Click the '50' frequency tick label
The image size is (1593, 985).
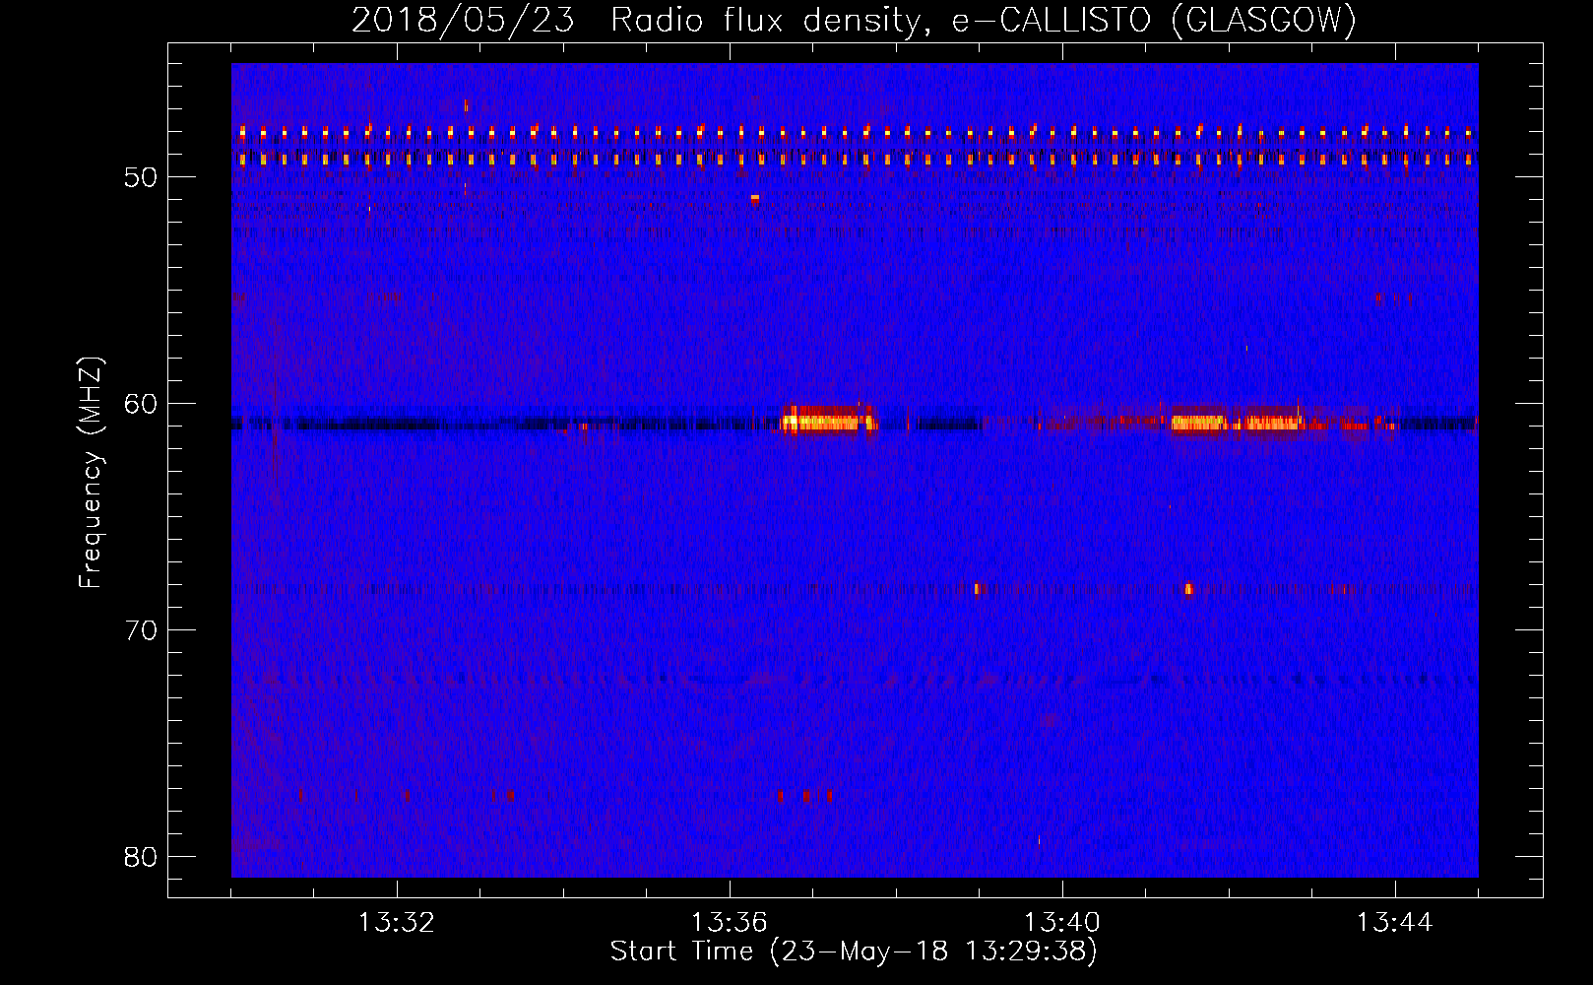(x=142, y=177)
